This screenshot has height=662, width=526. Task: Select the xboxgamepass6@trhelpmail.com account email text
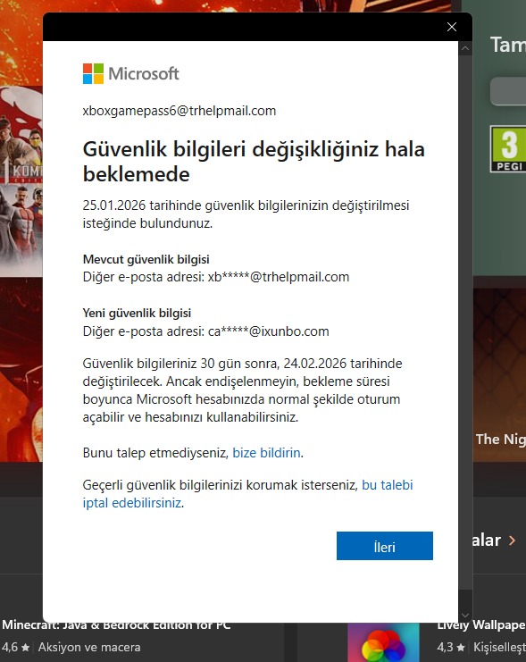180,111
